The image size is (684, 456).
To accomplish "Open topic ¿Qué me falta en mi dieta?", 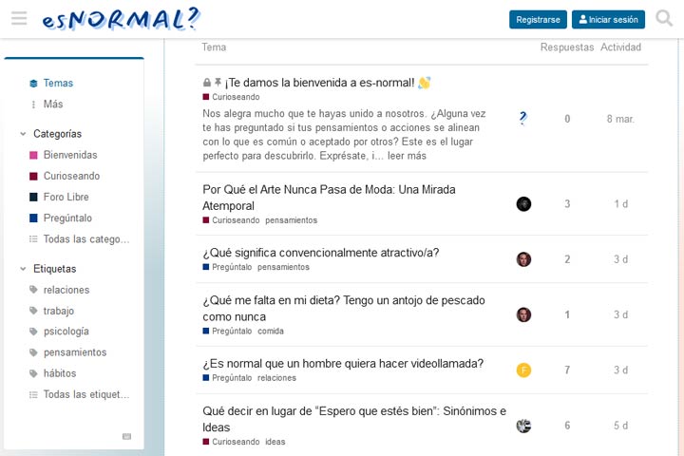I will 344,308.
